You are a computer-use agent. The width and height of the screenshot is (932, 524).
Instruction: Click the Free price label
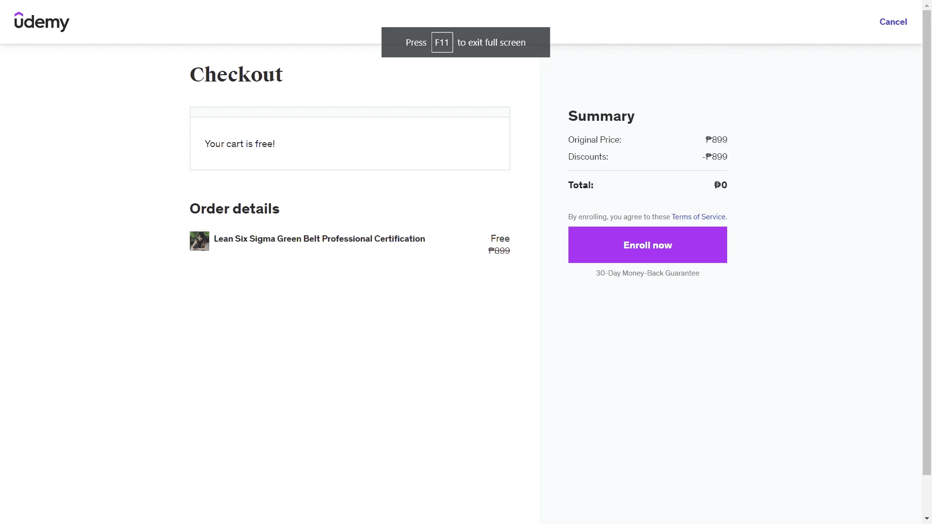500,238
